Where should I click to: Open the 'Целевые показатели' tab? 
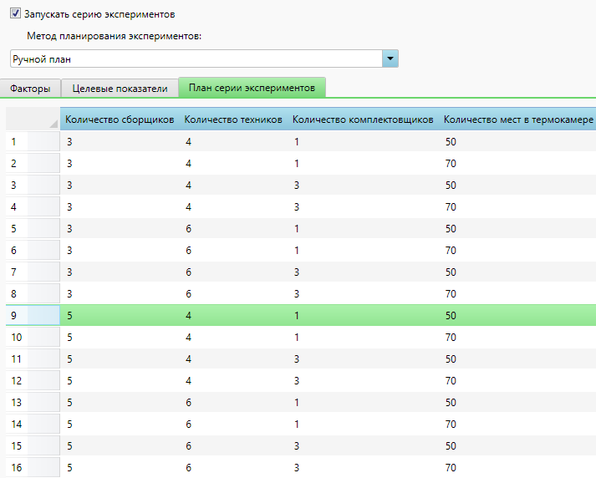120,88
